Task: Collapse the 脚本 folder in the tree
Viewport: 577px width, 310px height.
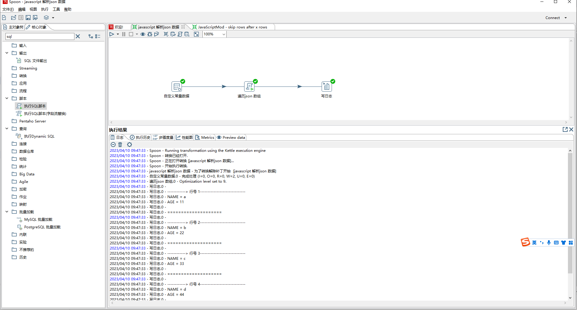Action: (7, 98)
